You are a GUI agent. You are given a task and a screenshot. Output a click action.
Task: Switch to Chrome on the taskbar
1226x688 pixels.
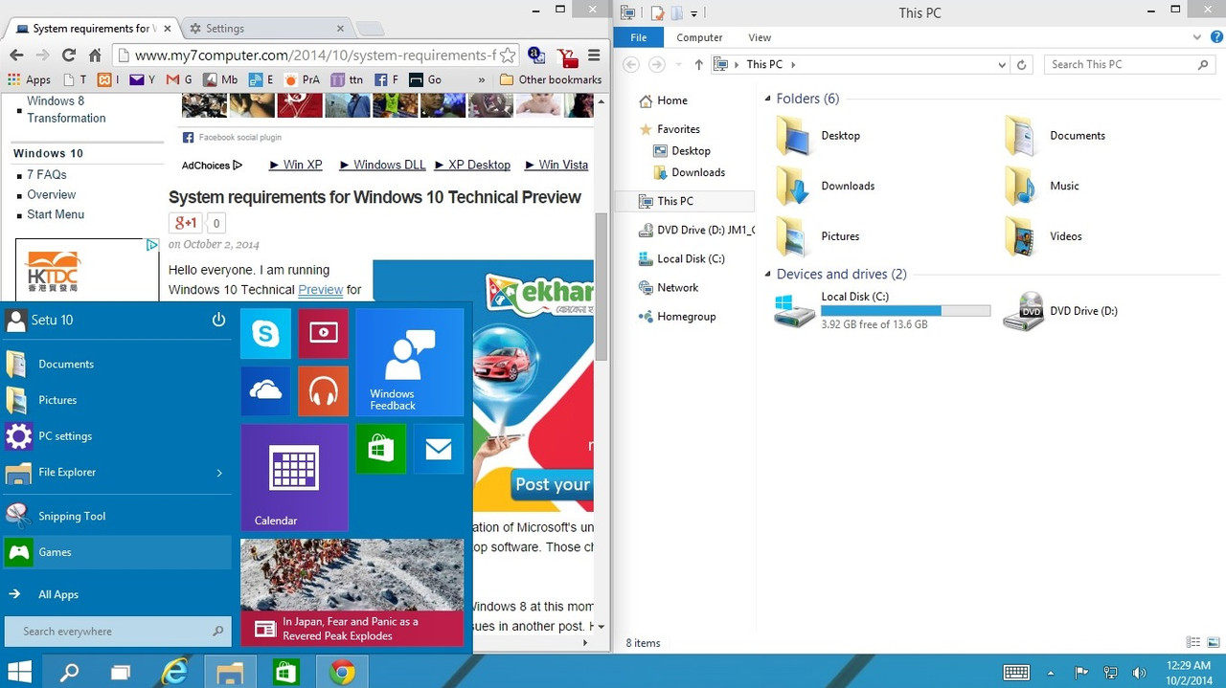pos(342,672)
